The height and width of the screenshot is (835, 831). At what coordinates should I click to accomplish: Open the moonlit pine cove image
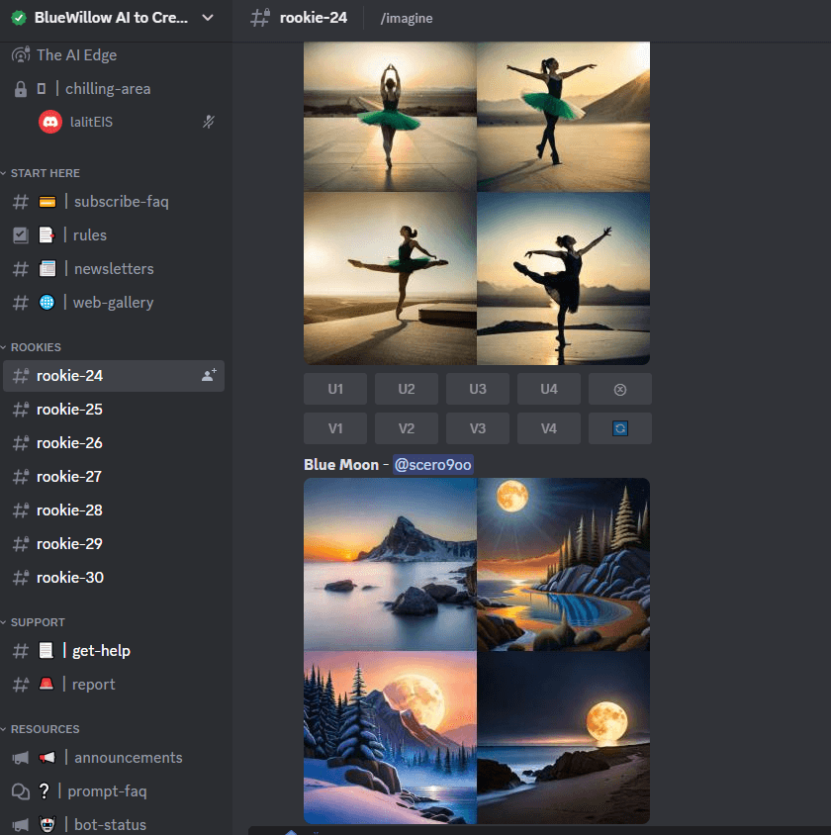[564, 565]
